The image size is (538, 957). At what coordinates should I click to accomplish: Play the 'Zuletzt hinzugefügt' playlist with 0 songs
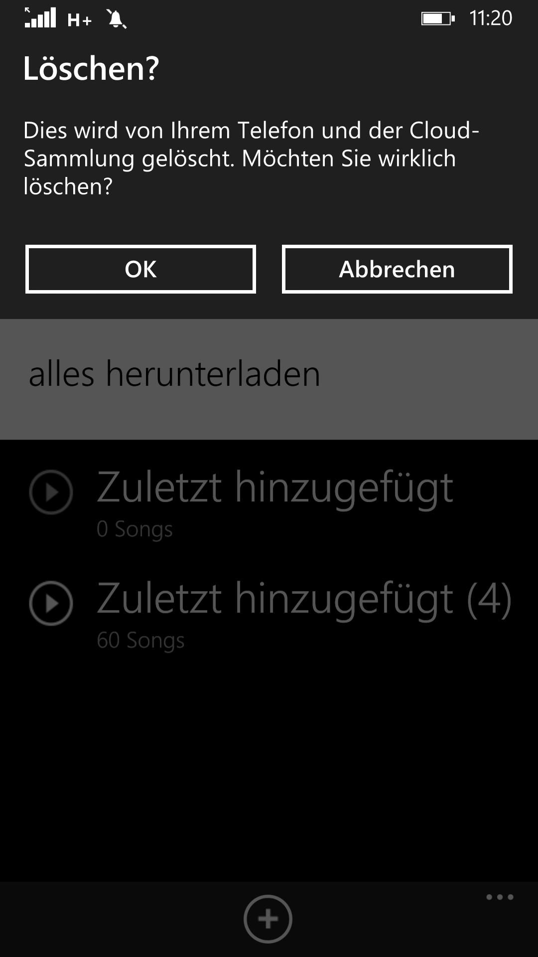click(51, 492)
